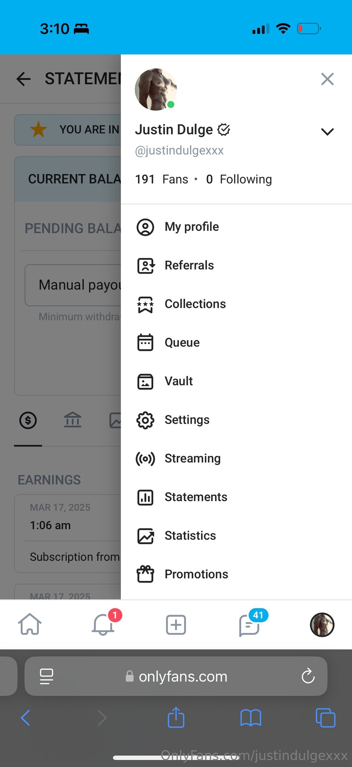
Task: Switch to the bank payouts tab icon
Action: click(72, 420)
